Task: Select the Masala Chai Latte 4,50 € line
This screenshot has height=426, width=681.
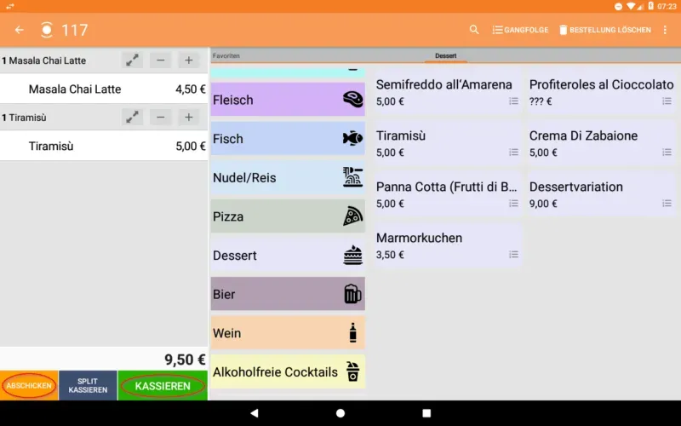Action: (104, 89)
